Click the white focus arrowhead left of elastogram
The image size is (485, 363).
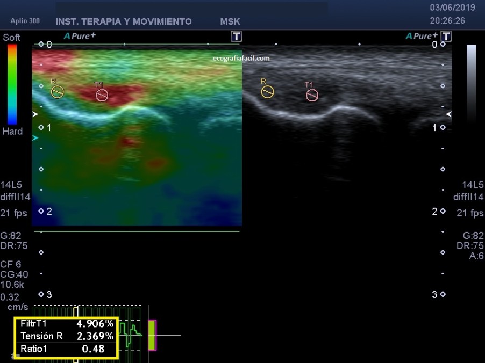(x=35, y=114)
